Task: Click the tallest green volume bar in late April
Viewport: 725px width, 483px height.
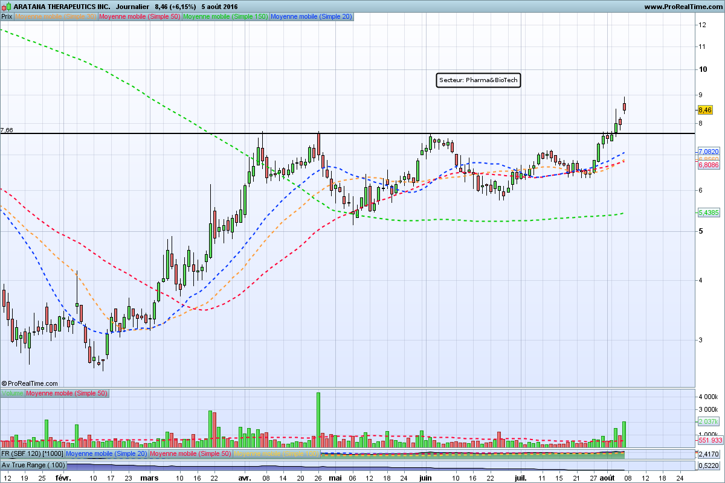Action: tap(318, 420)
